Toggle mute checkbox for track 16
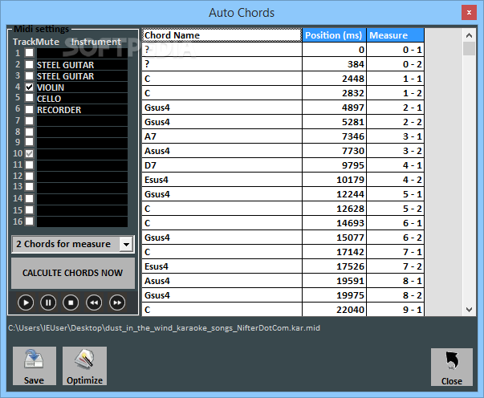The width and height of the screenshot is (484, 398). (x=30, y=221)
